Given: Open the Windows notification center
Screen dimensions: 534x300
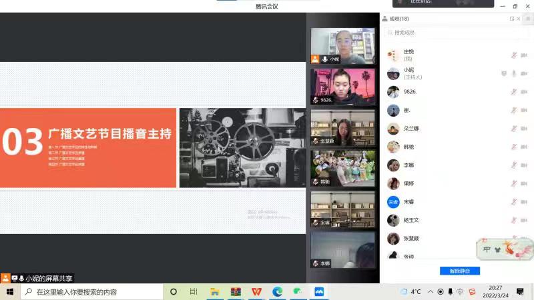Looking at the screenshot, I should pos(520,292).
